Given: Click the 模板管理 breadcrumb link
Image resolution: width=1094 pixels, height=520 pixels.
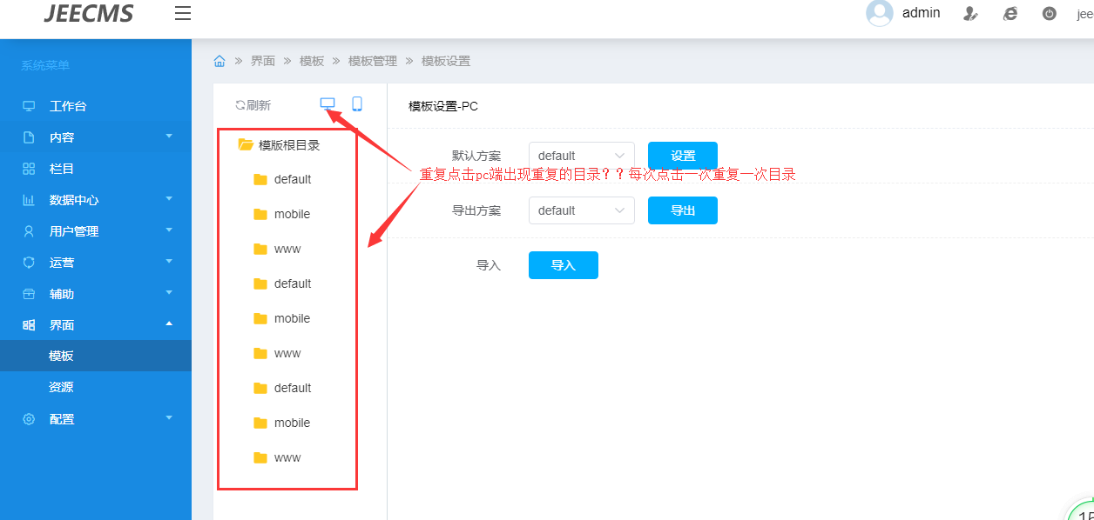Looking at the screenshot, I should (373, 61).
